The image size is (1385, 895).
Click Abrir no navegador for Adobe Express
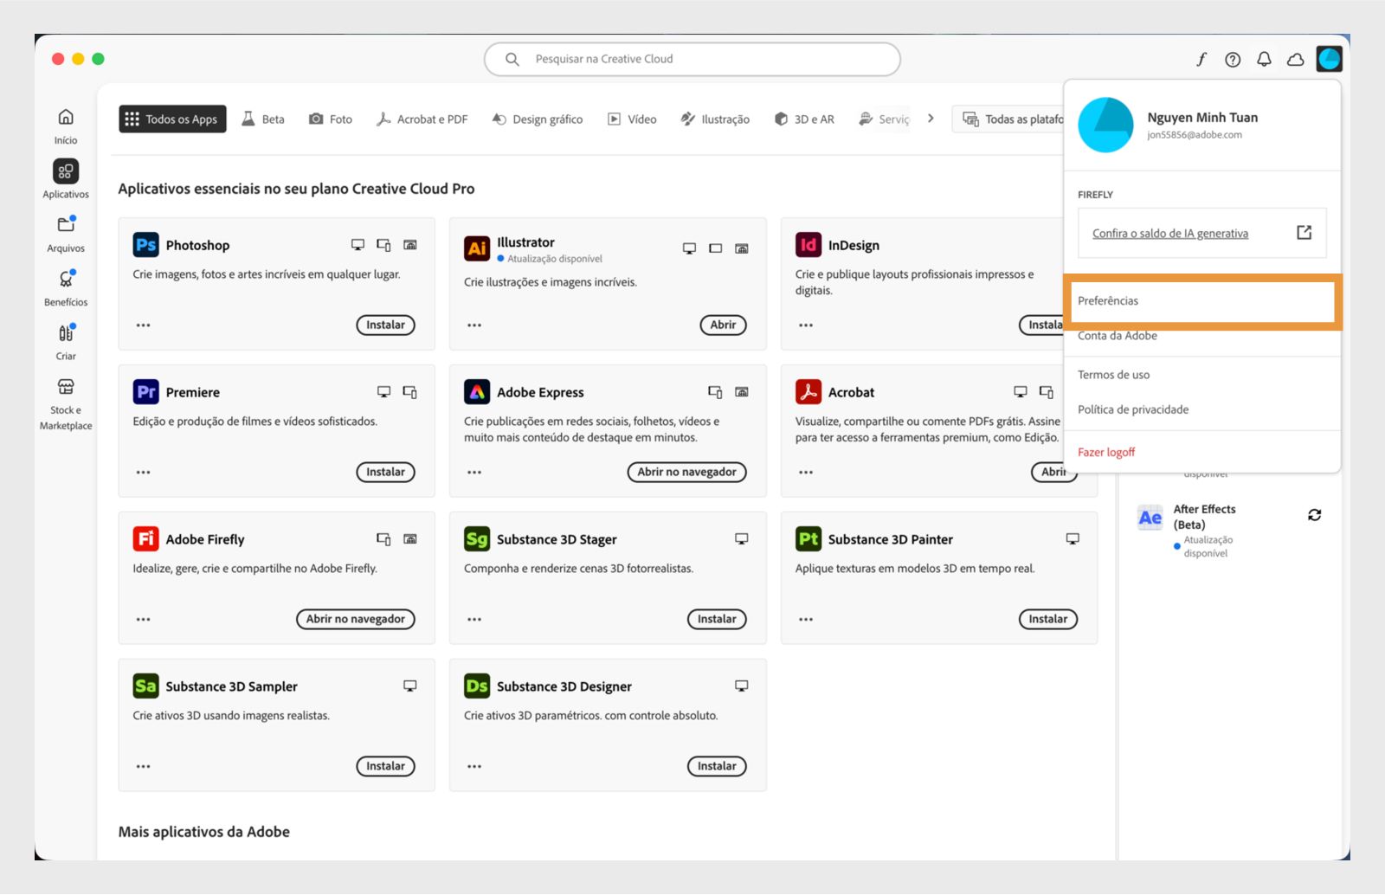[x=686, y=473]
